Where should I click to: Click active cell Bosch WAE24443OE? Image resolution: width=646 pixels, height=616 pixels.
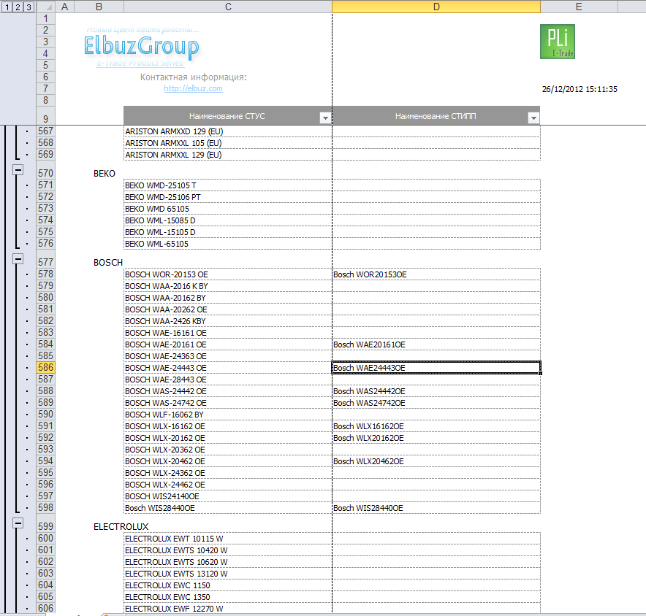click(x=436, y=367)
